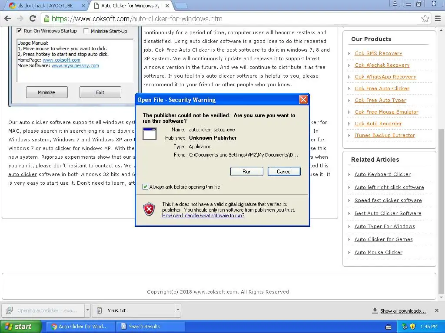Click the Exit button on the webpage
Viewport: 445px width, 333px height.
100,92
